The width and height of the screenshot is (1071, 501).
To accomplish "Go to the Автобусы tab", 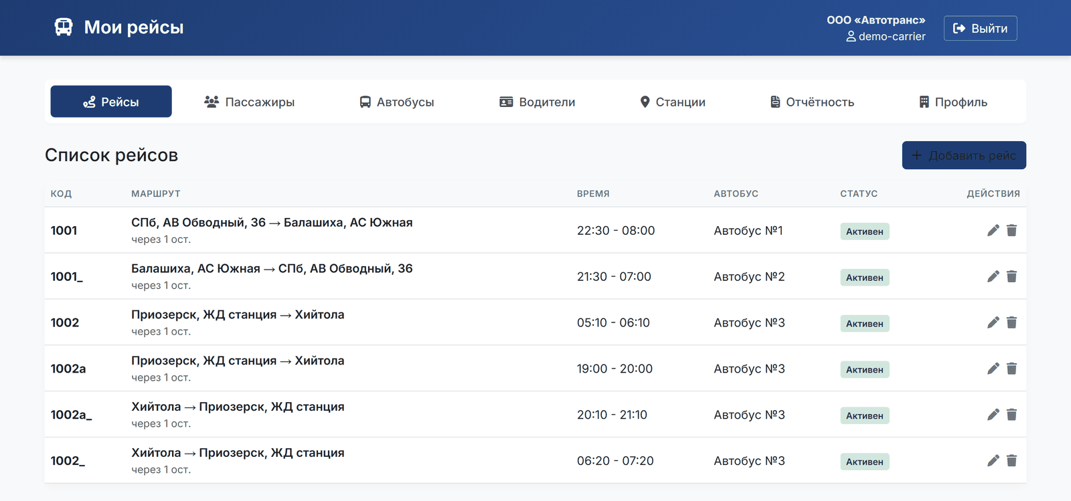I will (x=397, y=102).
